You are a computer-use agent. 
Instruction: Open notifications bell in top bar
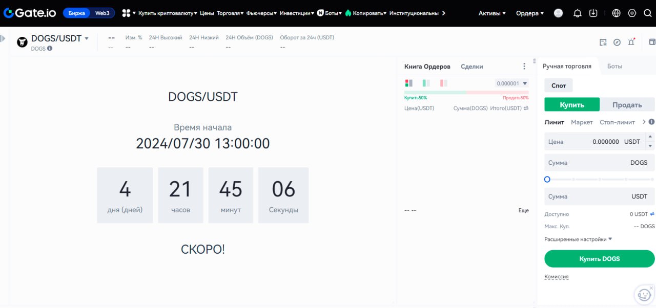tap(577, 13)
